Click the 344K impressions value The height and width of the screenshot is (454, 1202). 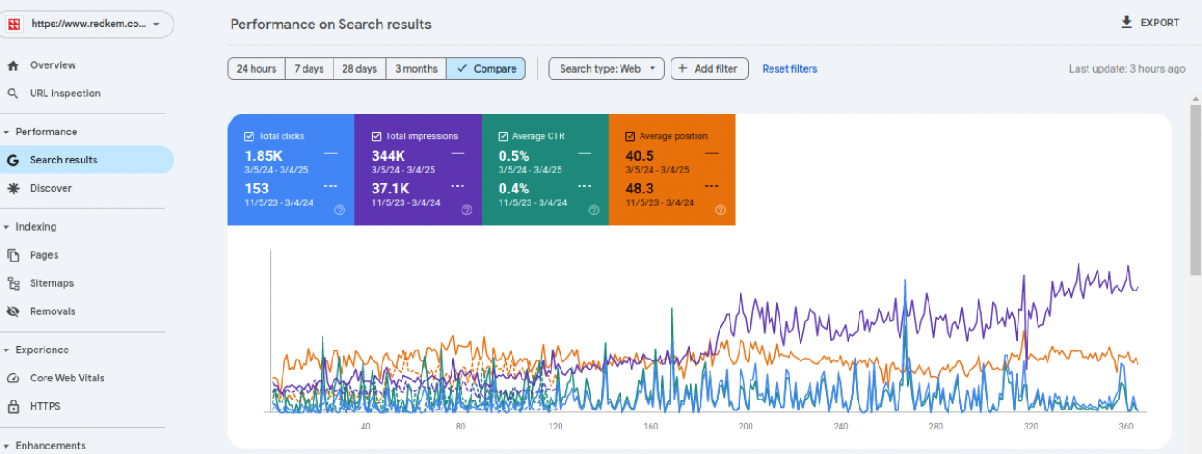[388, 156]
